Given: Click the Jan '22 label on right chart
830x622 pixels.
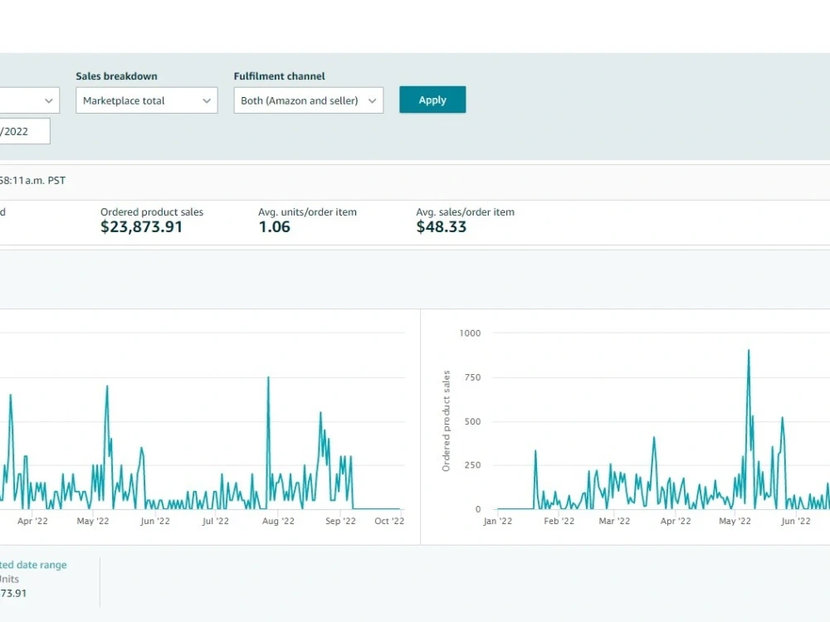Looking at the screenshot, I should pyautogui.click(x=497, y=521).
